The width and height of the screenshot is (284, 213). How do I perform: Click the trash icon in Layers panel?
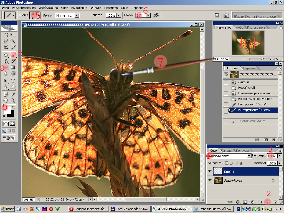pyautogui.click(x=275, y=202)
